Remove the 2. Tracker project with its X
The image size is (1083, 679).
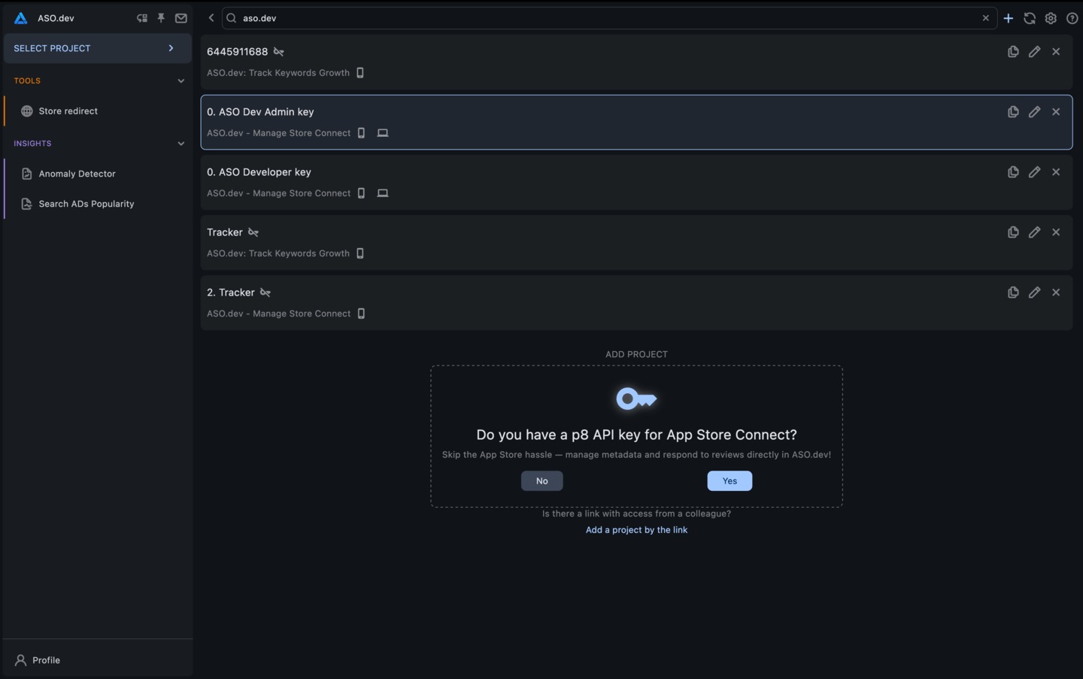(1056, 292)
